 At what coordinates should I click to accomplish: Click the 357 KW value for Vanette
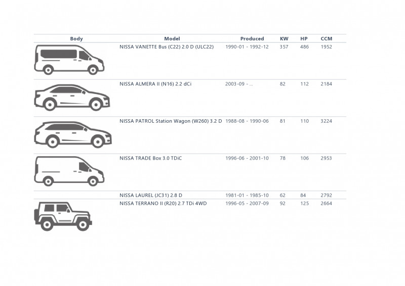pos(284,47)
